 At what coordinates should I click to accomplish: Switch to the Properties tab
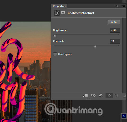59,6
